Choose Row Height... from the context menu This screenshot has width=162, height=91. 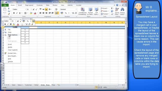pyautogui.click(x=12, y=56)
